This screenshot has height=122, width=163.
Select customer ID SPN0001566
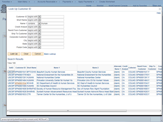click(x=20, y=86)
